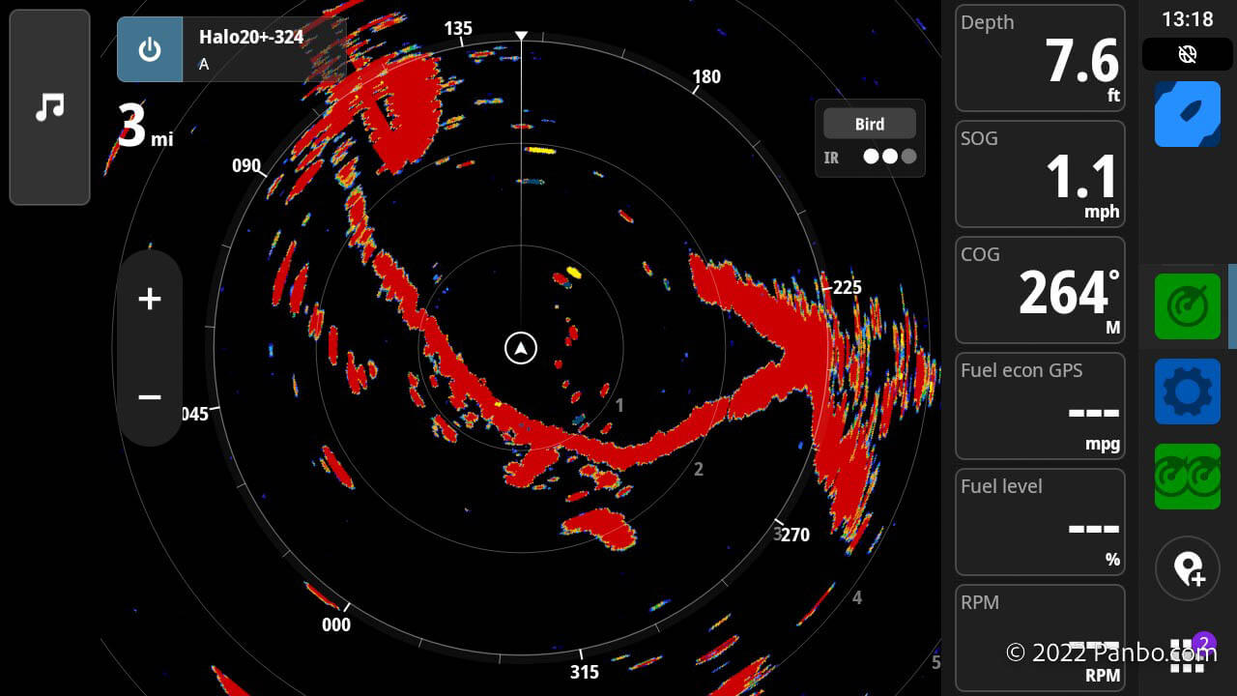Image resolution: width=1237 pixels, height=696 pixels.
Task: Click the COG heading data panel
Action: [1040, 290]
